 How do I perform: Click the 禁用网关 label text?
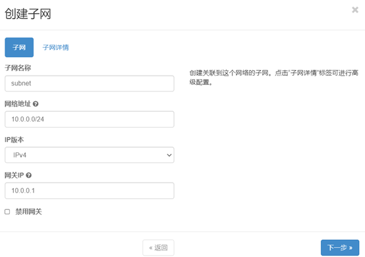click(28, 212)
